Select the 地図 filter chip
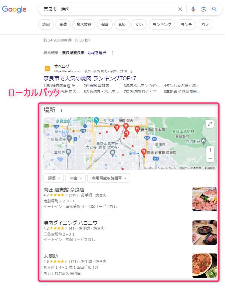This screenshot has width=225, height=284. coord(46,25)
